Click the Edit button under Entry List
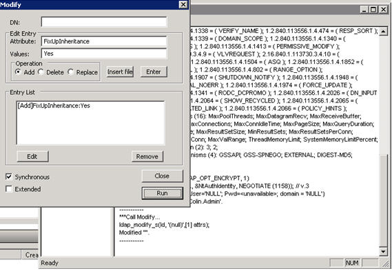The image size is (392, 271). pos(32,156)
